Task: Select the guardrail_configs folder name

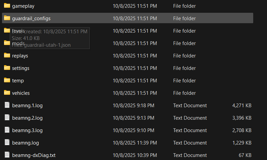Action: pyautogui.click(x=31, y=18)
